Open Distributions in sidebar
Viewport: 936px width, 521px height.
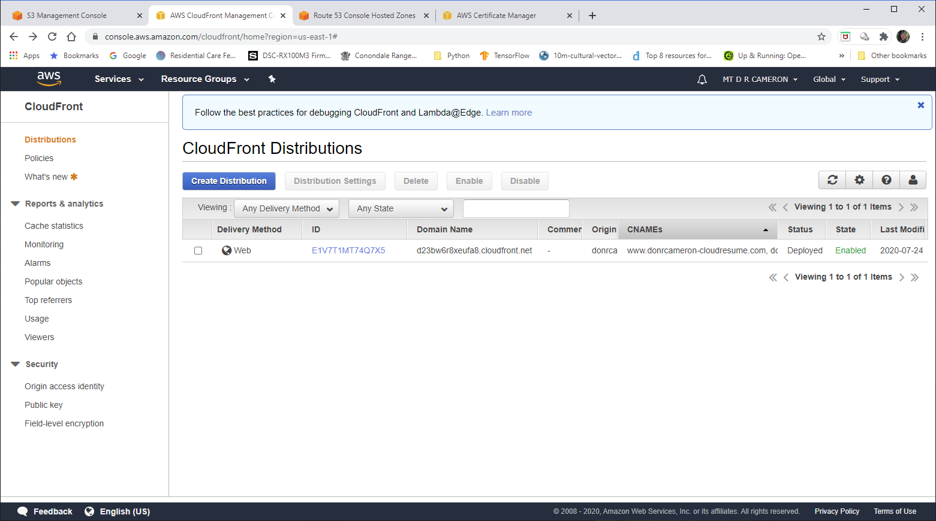50,140
